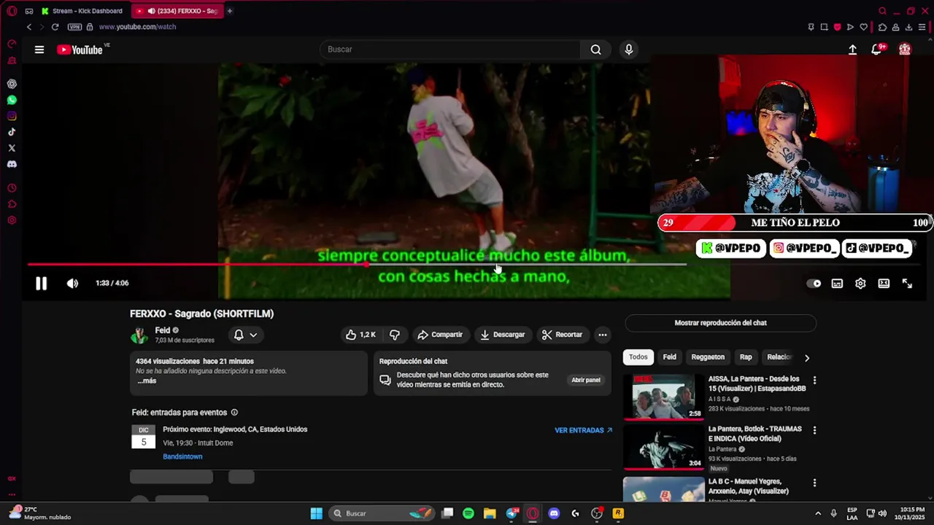Click the info icon beside entradas para eventos

234,413
